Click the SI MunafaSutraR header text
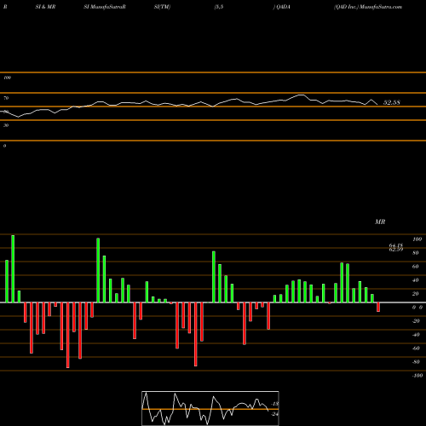The image size is (426, 426). (105, 7)
